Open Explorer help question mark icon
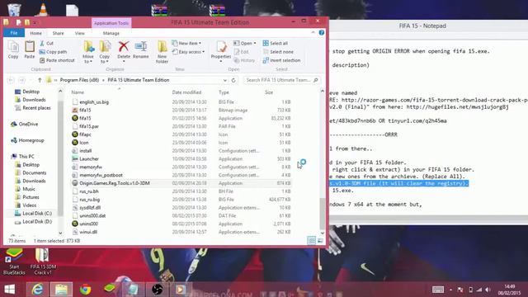This screenshot has height=297, width=528. tap(322, 33)
